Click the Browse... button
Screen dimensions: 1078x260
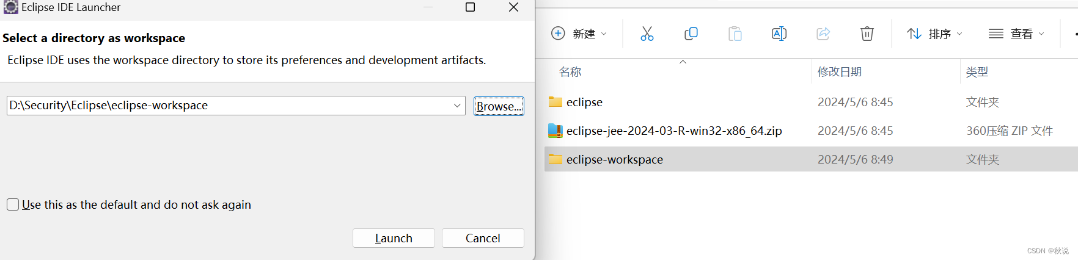(x=499, y=106)
